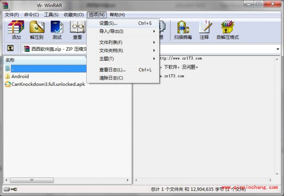The height and width of the screenshot is (196, 284).
Task: Choose View log (查看日志) entry
Action: pos(123,70)
